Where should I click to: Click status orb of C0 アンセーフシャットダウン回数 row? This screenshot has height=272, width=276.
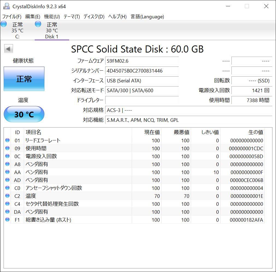click(7, 188)
